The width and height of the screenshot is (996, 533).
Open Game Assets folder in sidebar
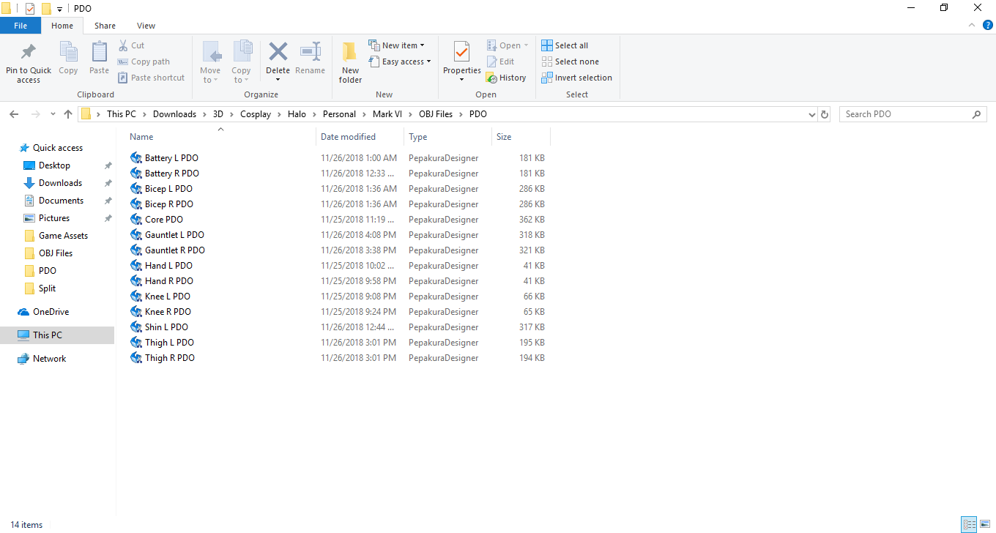tap(63, 236)
